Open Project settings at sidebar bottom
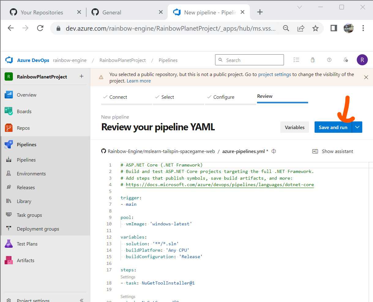 point(33,300)
